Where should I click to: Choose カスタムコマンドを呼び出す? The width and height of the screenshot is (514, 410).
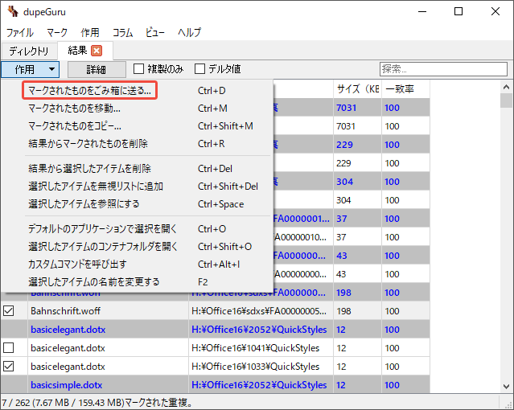pos(137,264)
